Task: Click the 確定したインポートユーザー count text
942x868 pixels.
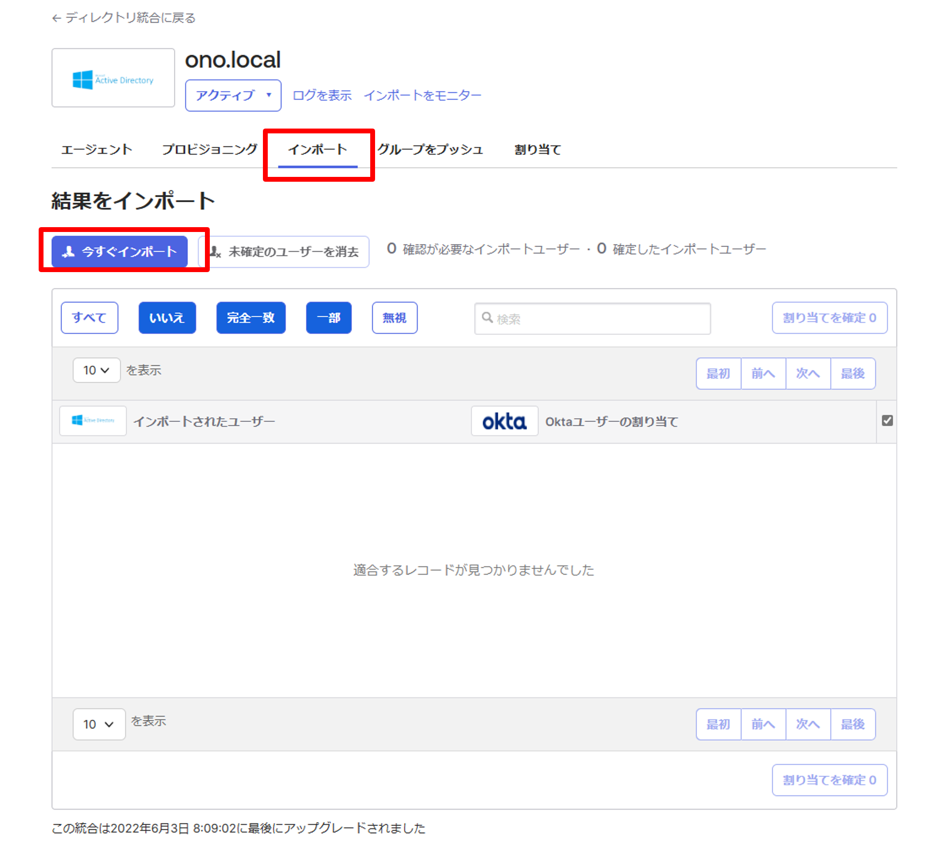Action: click(x=681, y=249)
